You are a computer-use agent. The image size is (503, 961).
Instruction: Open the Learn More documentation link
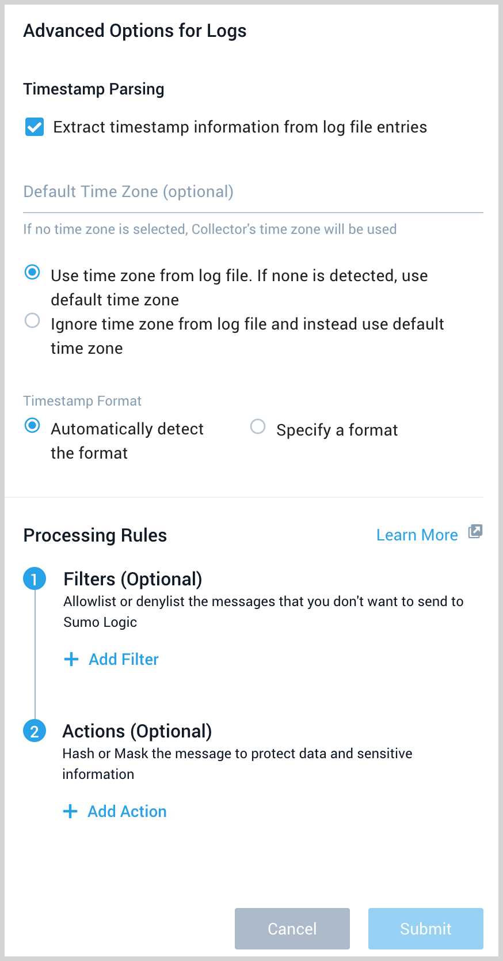pos(417,535)
